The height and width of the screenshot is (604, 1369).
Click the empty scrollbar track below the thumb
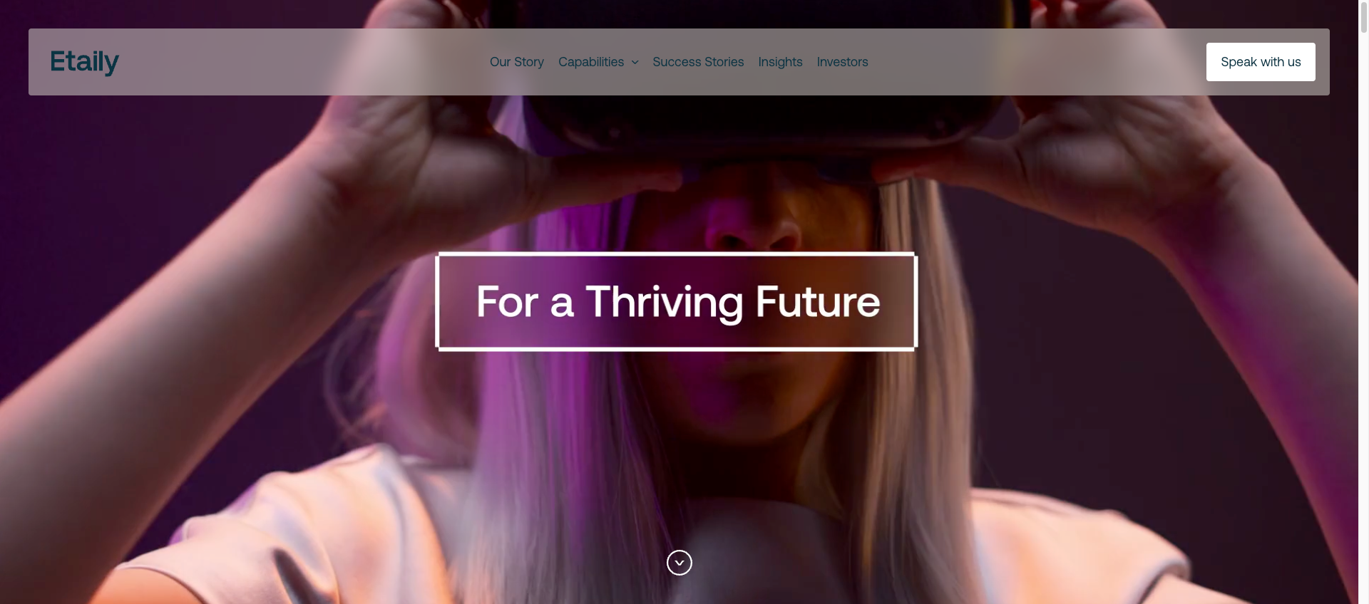coord(1363,321)
